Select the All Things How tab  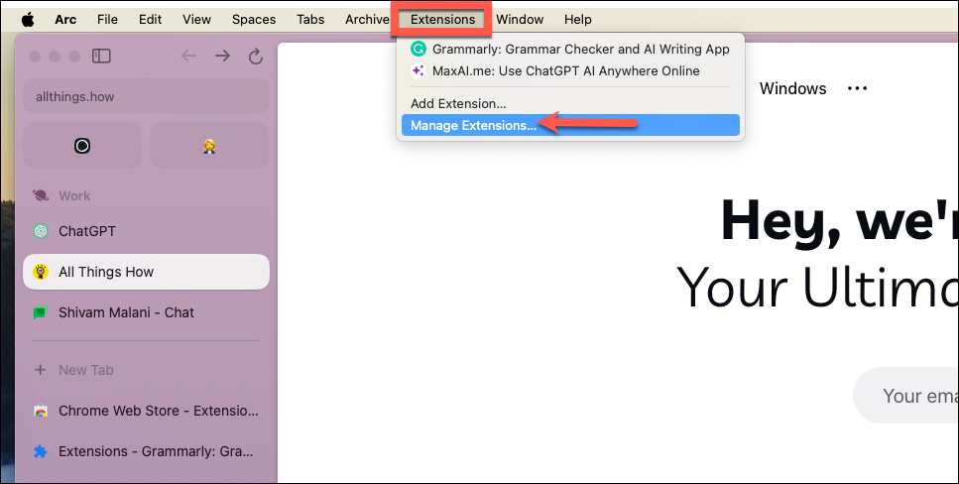tap(146, 272)
